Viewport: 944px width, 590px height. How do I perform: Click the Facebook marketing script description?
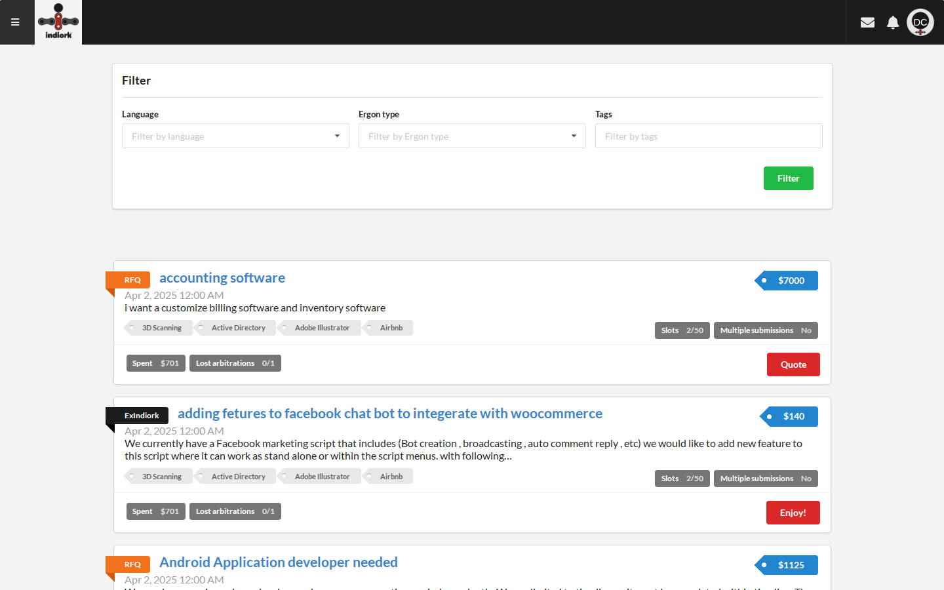coord(463,450)
